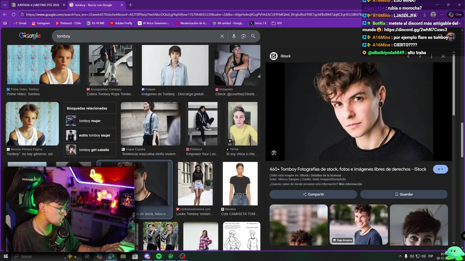Open Detalles de la licencia link

[326, 175]
